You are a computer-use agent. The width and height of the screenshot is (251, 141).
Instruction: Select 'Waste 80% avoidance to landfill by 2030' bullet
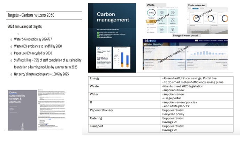click(x=38, y=46)
